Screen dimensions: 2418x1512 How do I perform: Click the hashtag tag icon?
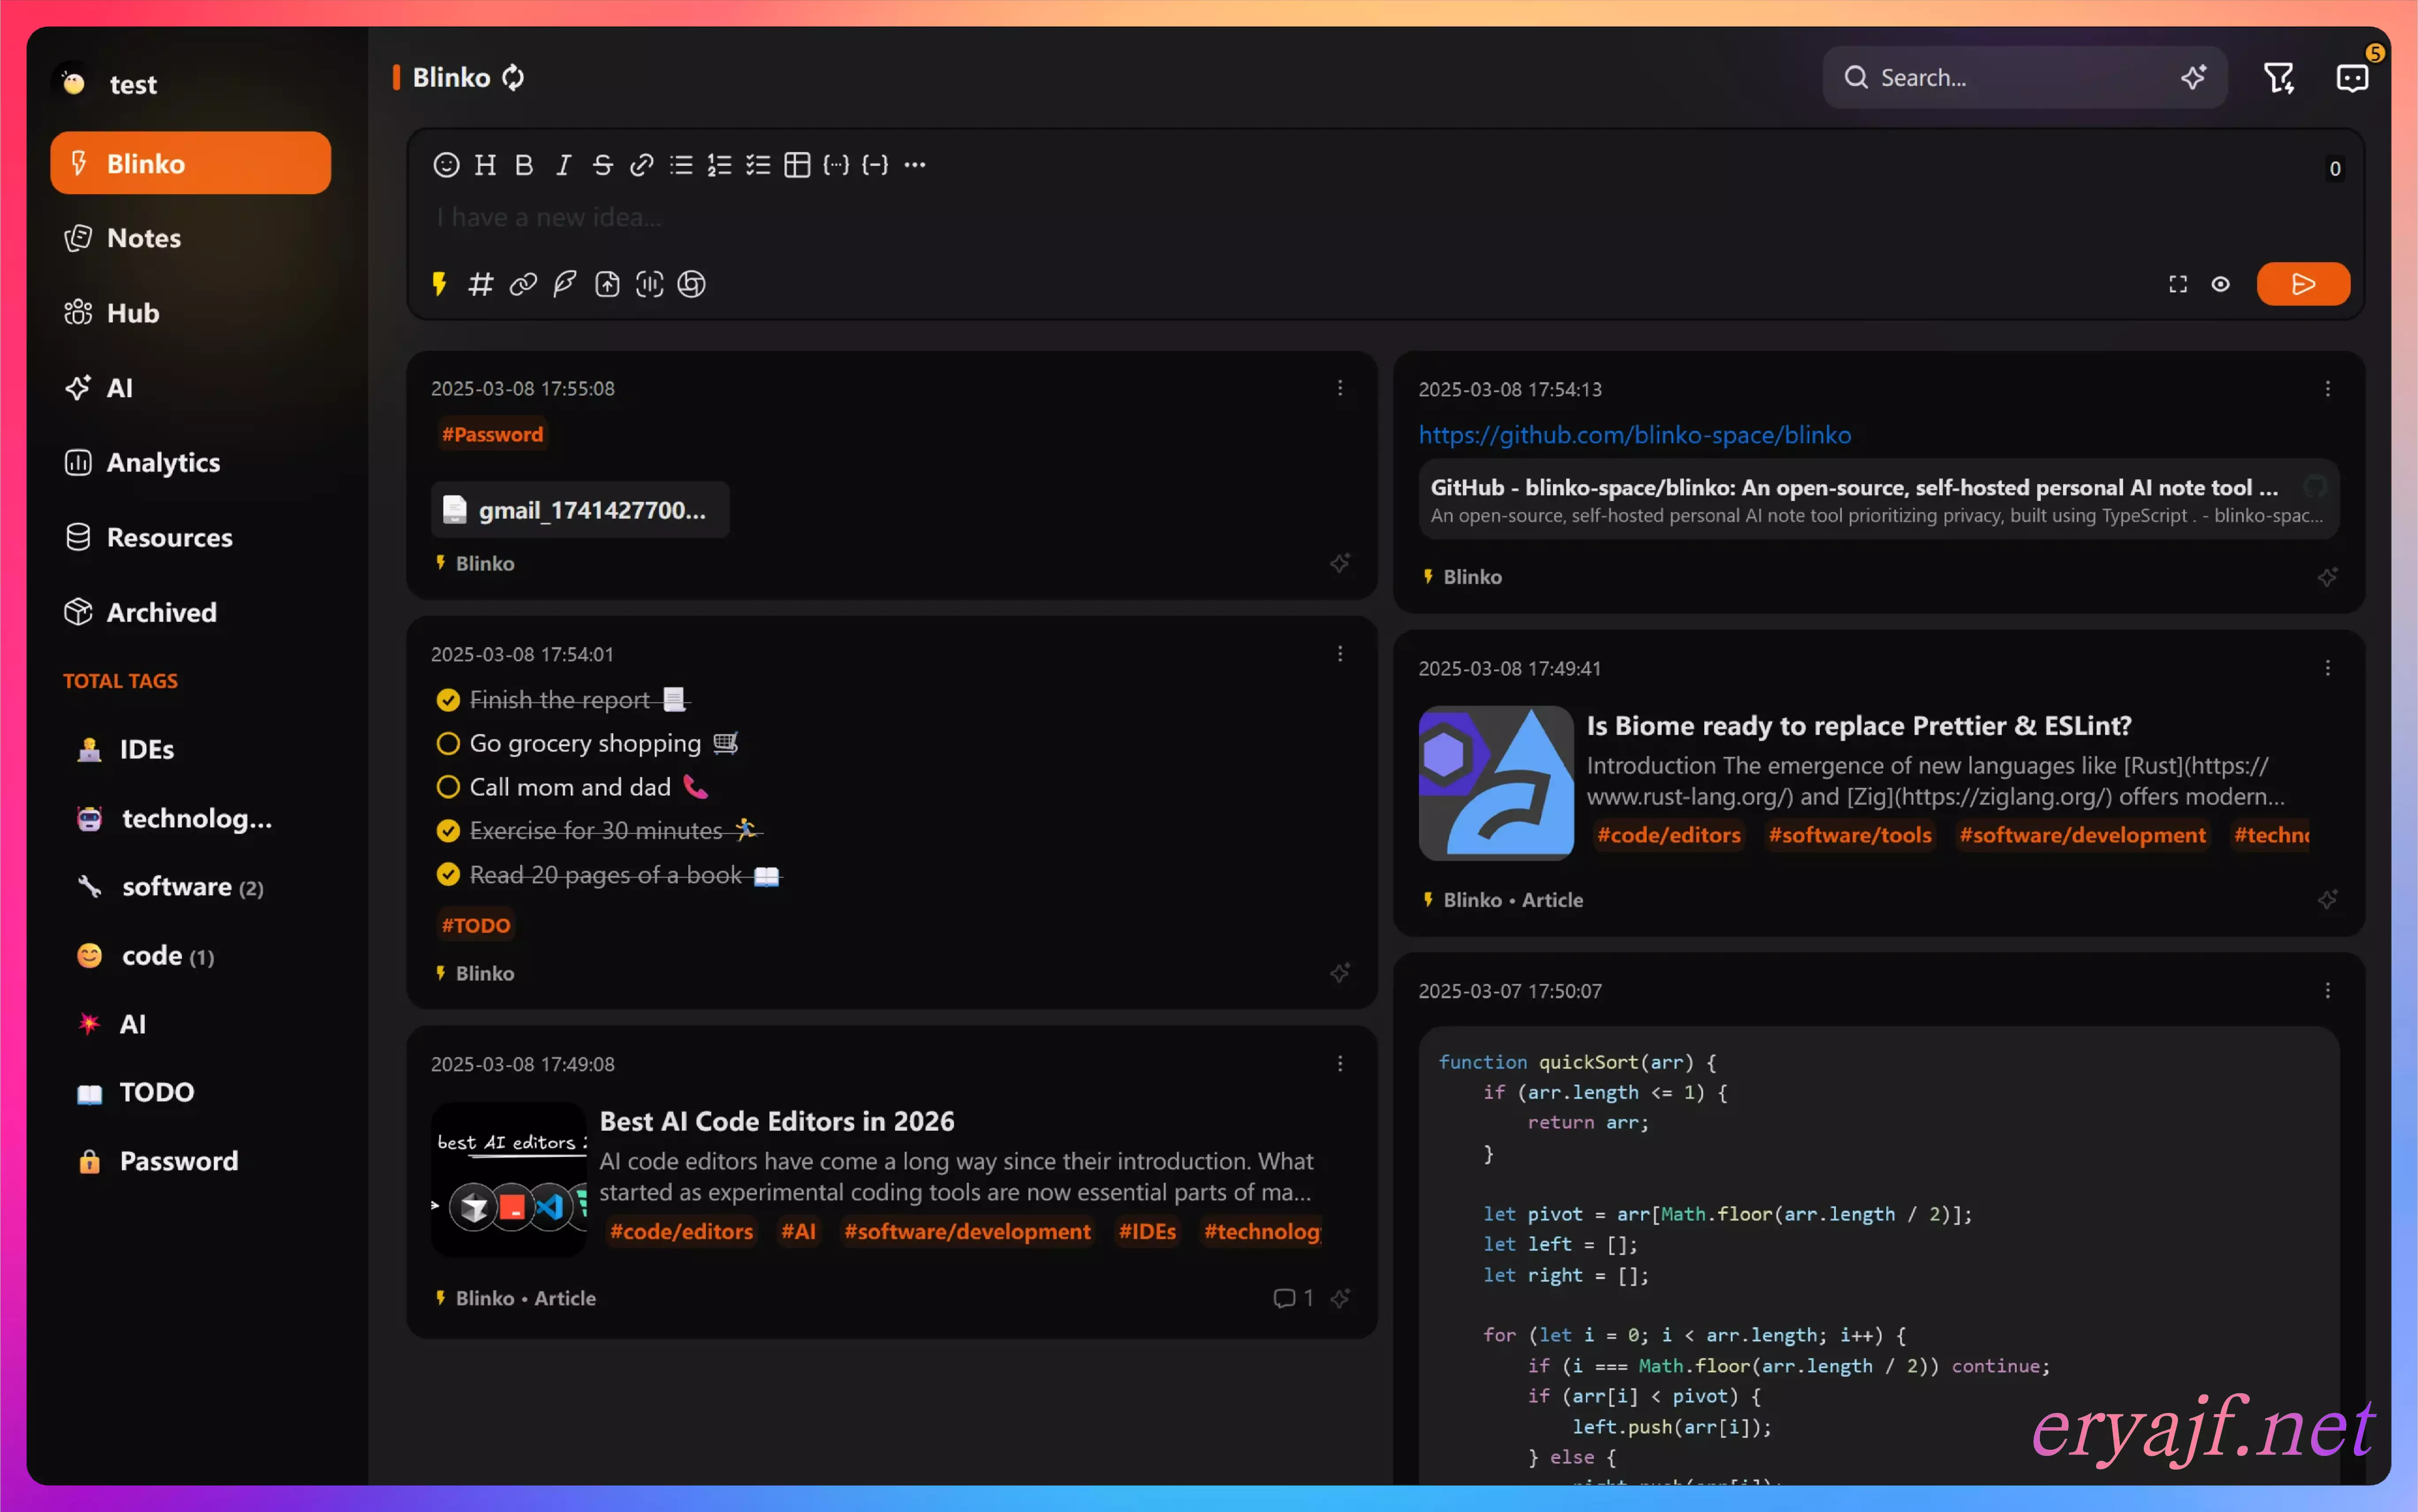coord(481,284)
